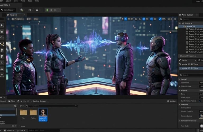This screenshot has width=203, height=132.
Task: Sort outliner by Name column header
Action: pos(188,24)
